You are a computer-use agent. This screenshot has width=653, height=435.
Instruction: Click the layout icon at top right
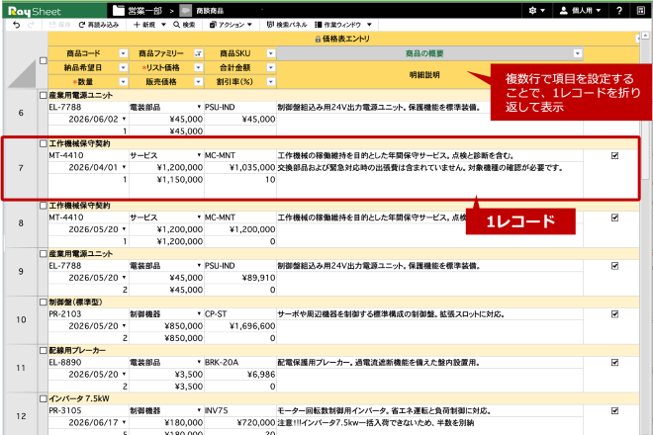coord(641,11)
